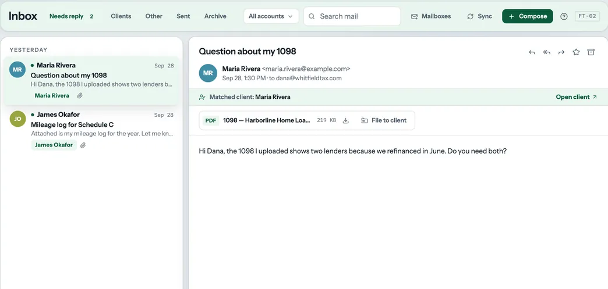Select Maria Rivera's Question about my 1098 message
608x289 pixels.
click(92, 81)
